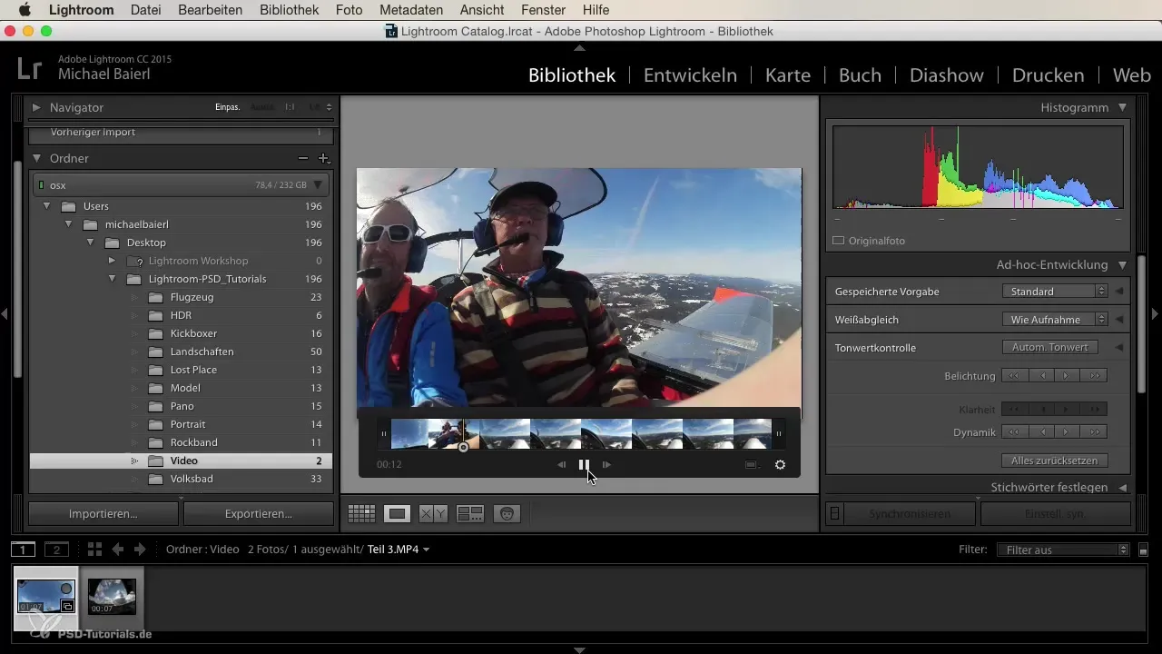Switch to Loupe view
Screen dimensions: 1162x654
click(x=397, y=514)
